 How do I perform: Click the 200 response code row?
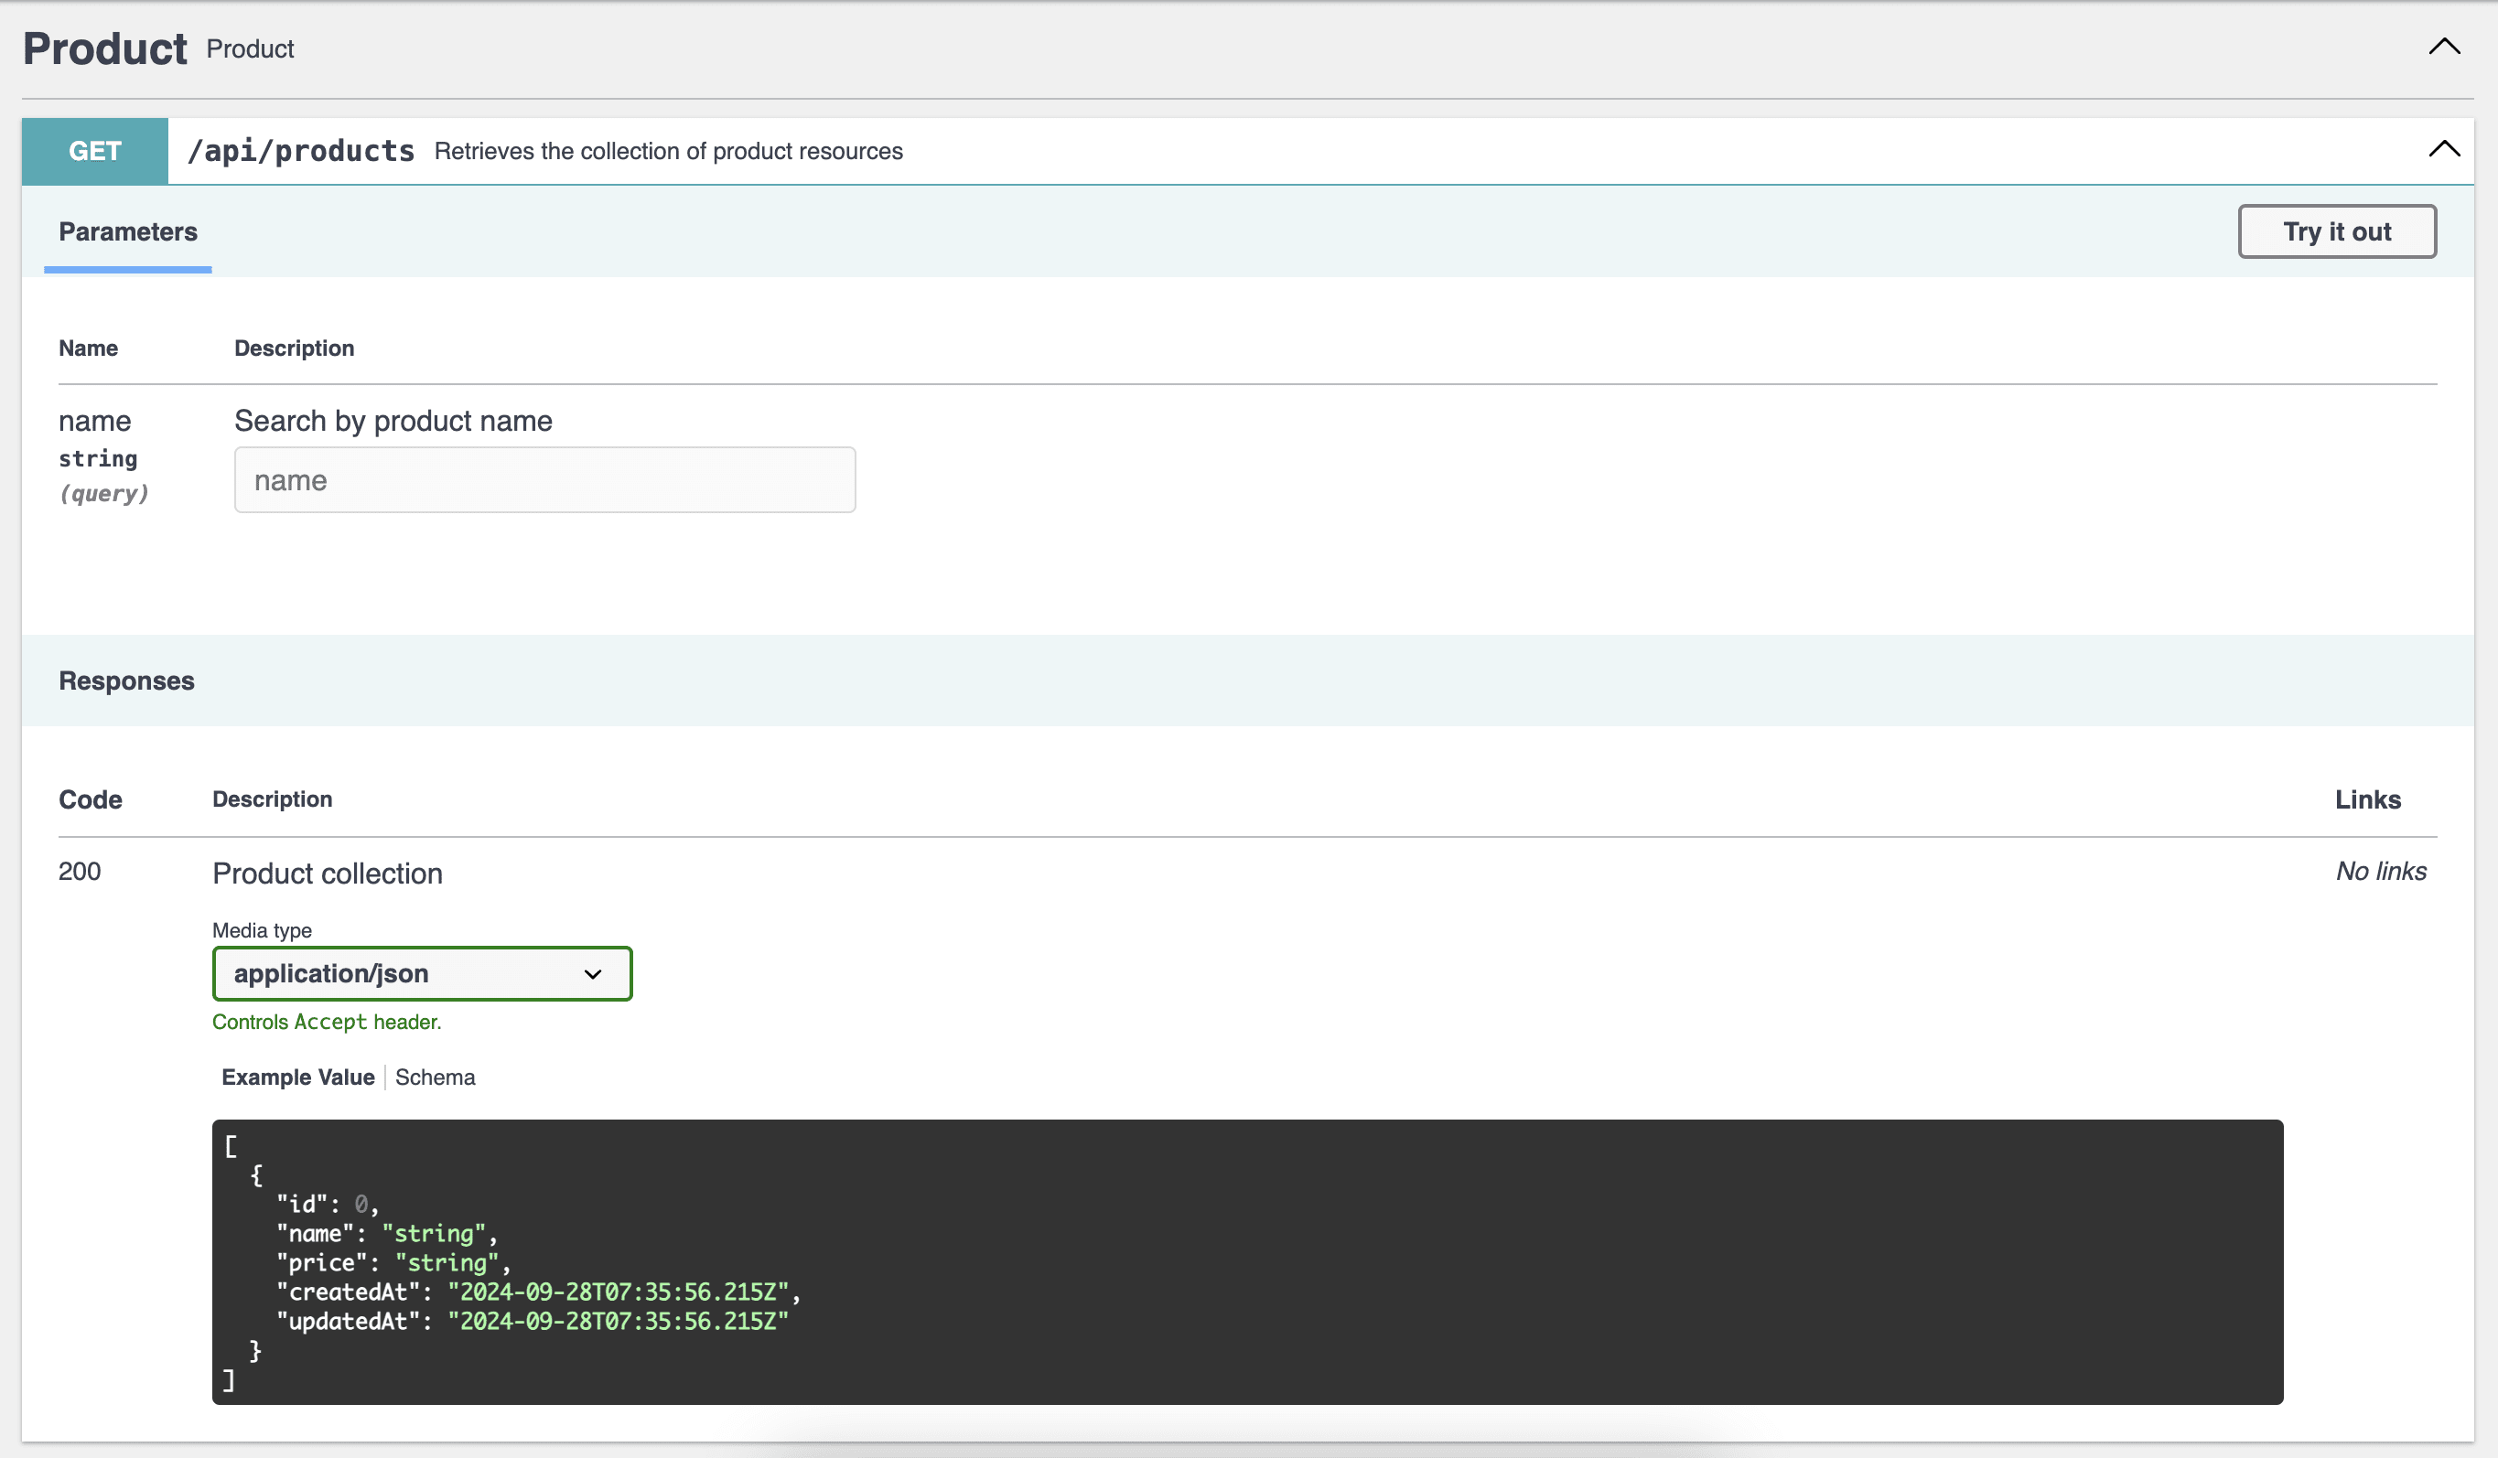click(x=80, y=871)
